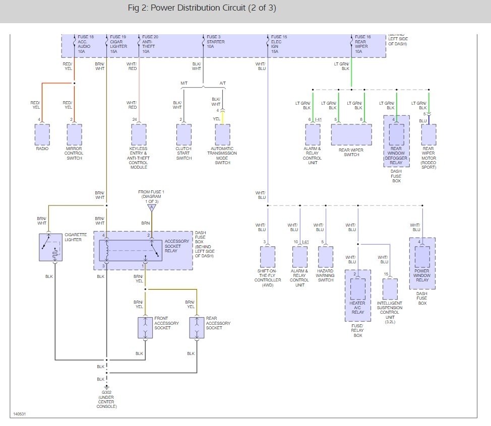Viewport: 491px width, 426px height.
Task: Select the G302 ground symbol
Action: pos(106,387)
